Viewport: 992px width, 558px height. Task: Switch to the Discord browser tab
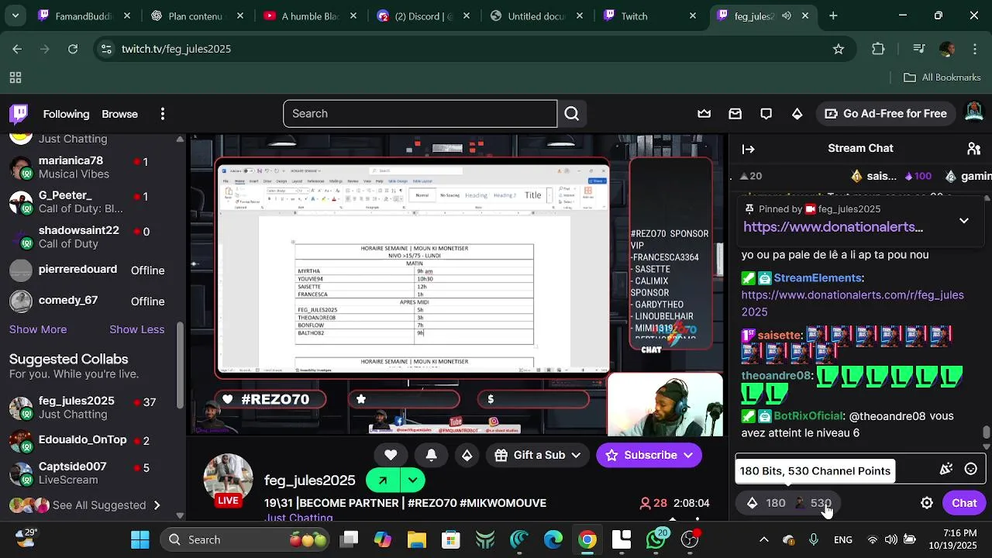click(422, 15)
